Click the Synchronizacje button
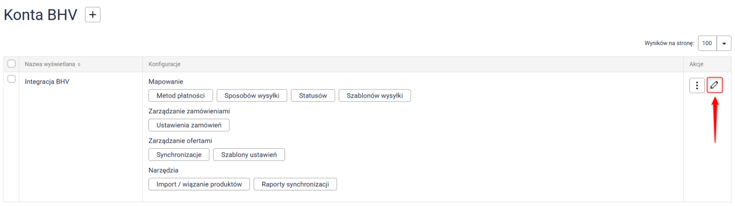This screenshot has width=735, height=206. tap(179, 155)
